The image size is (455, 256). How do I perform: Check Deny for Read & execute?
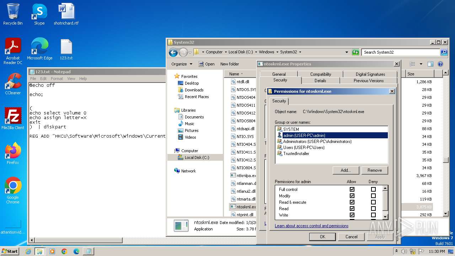[x=373, y=202]
